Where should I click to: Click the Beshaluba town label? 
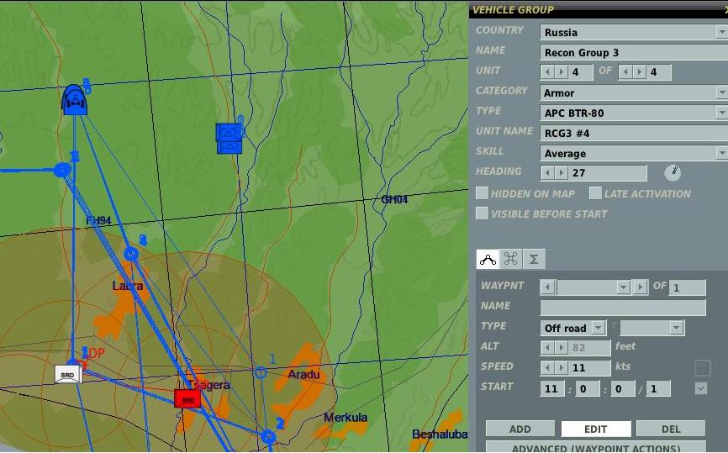440,435
